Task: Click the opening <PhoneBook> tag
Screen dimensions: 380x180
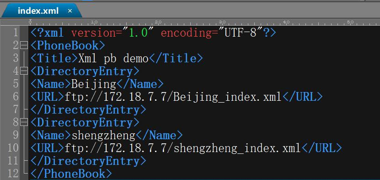Action: coord(68,45)
